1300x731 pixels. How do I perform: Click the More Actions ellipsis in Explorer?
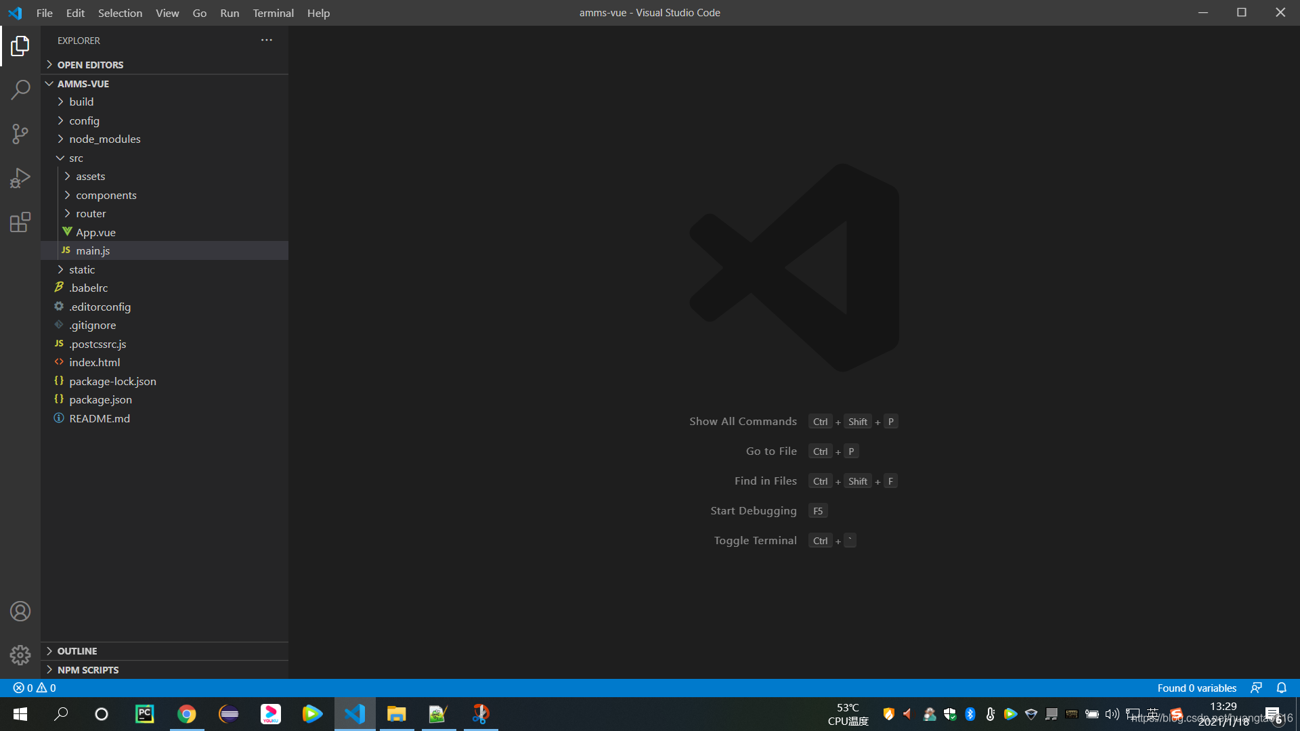[x=266, y=40]
